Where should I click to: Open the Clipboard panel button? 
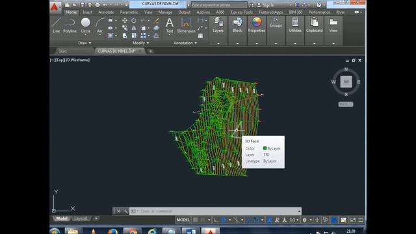click(314, 25)
